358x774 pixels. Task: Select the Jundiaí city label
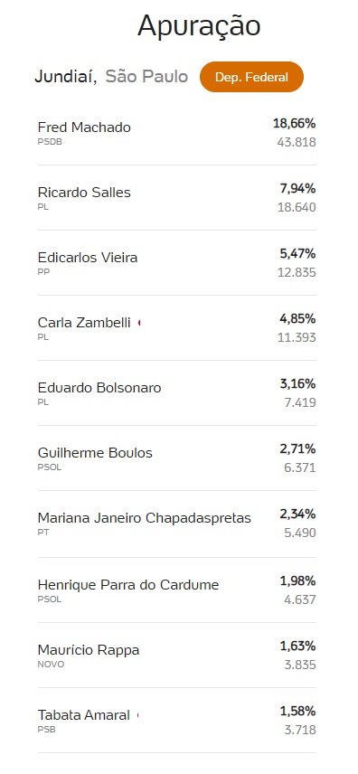66,77
